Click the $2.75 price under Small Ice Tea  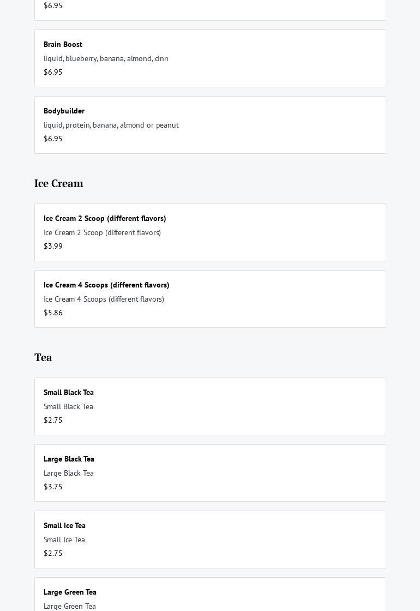tap(53, 553)
